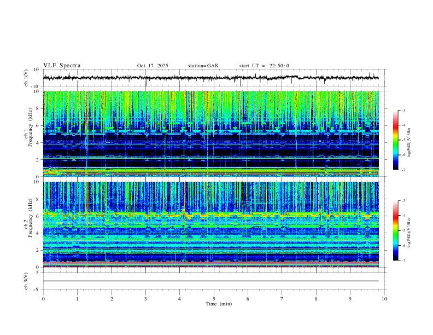Click the ch.2 spectrogram panel
Screen dimensions: 433x335
pos(211,224)
